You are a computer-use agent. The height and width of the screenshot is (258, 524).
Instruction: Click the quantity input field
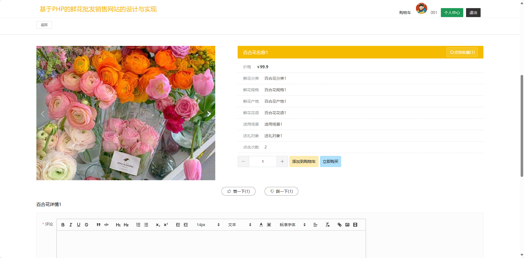pyautogui.click(x=263, y=161)
